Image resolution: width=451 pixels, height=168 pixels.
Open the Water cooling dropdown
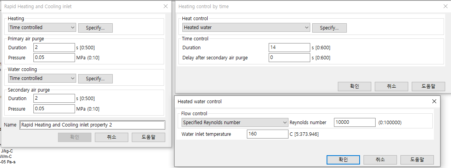tap(42, 78)
